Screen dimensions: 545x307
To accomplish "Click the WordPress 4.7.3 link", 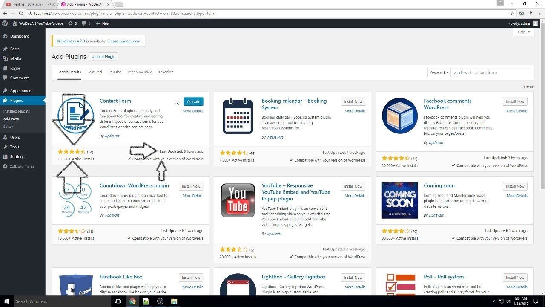I will pyautogui.click(x=71, y=41).
